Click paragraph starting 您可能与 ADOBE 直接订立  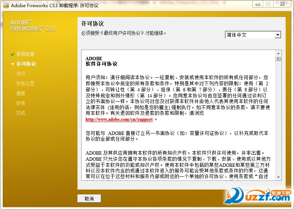point(177,136)
